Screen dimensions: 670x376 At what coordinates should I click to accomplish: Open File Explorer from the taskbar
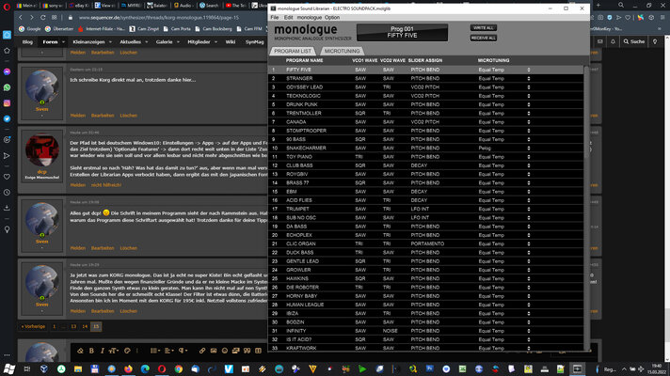point(78,368)
